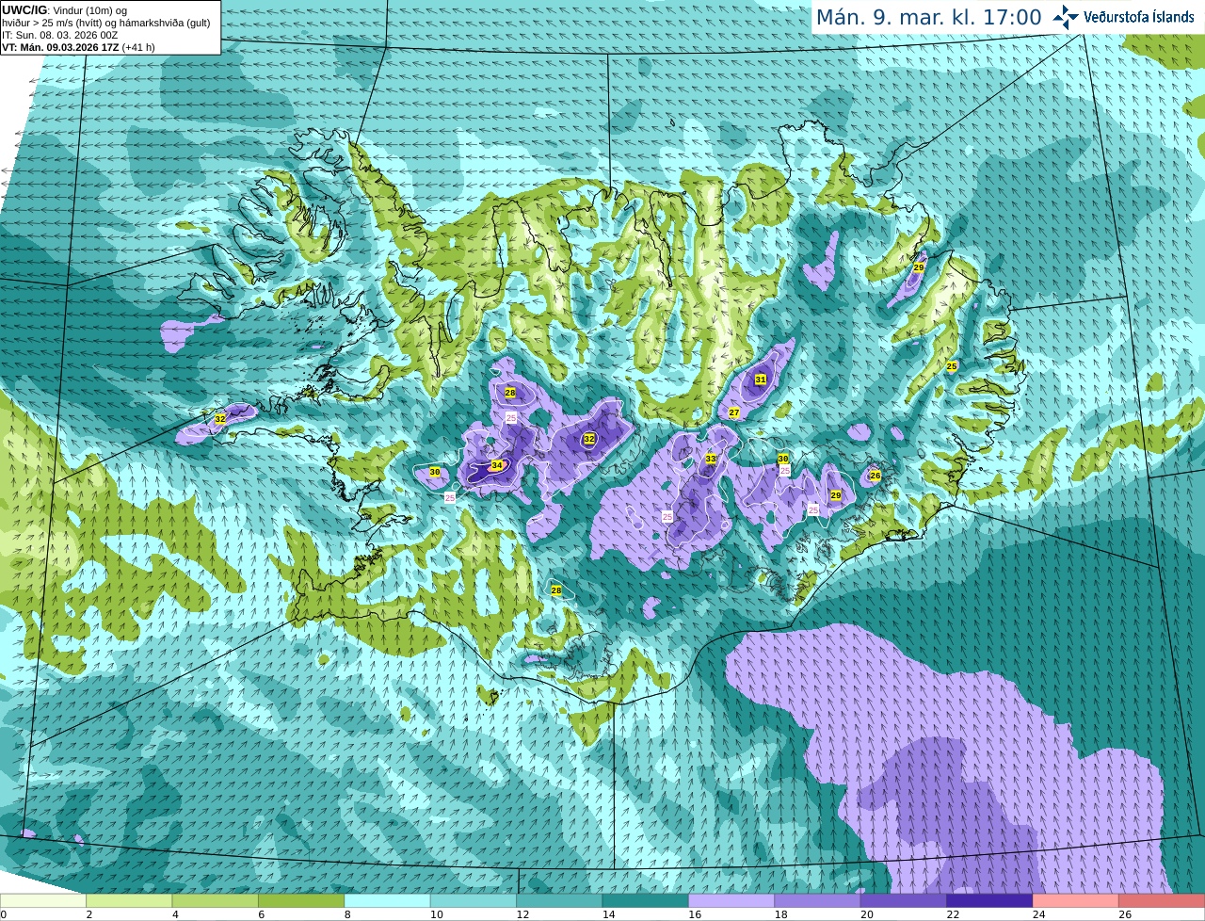1205x921 pixels.
Task: Select the medium purple 18–20 m/s legend swatch
Action: point(818,900)
